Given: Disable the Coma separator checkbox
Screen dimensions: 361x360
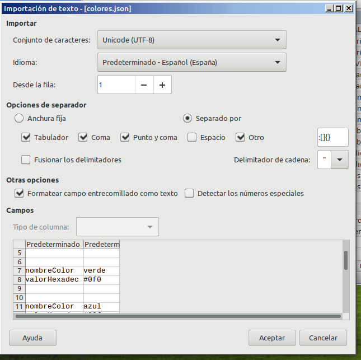Looking at the screenshot, I should tap(83, 137).
